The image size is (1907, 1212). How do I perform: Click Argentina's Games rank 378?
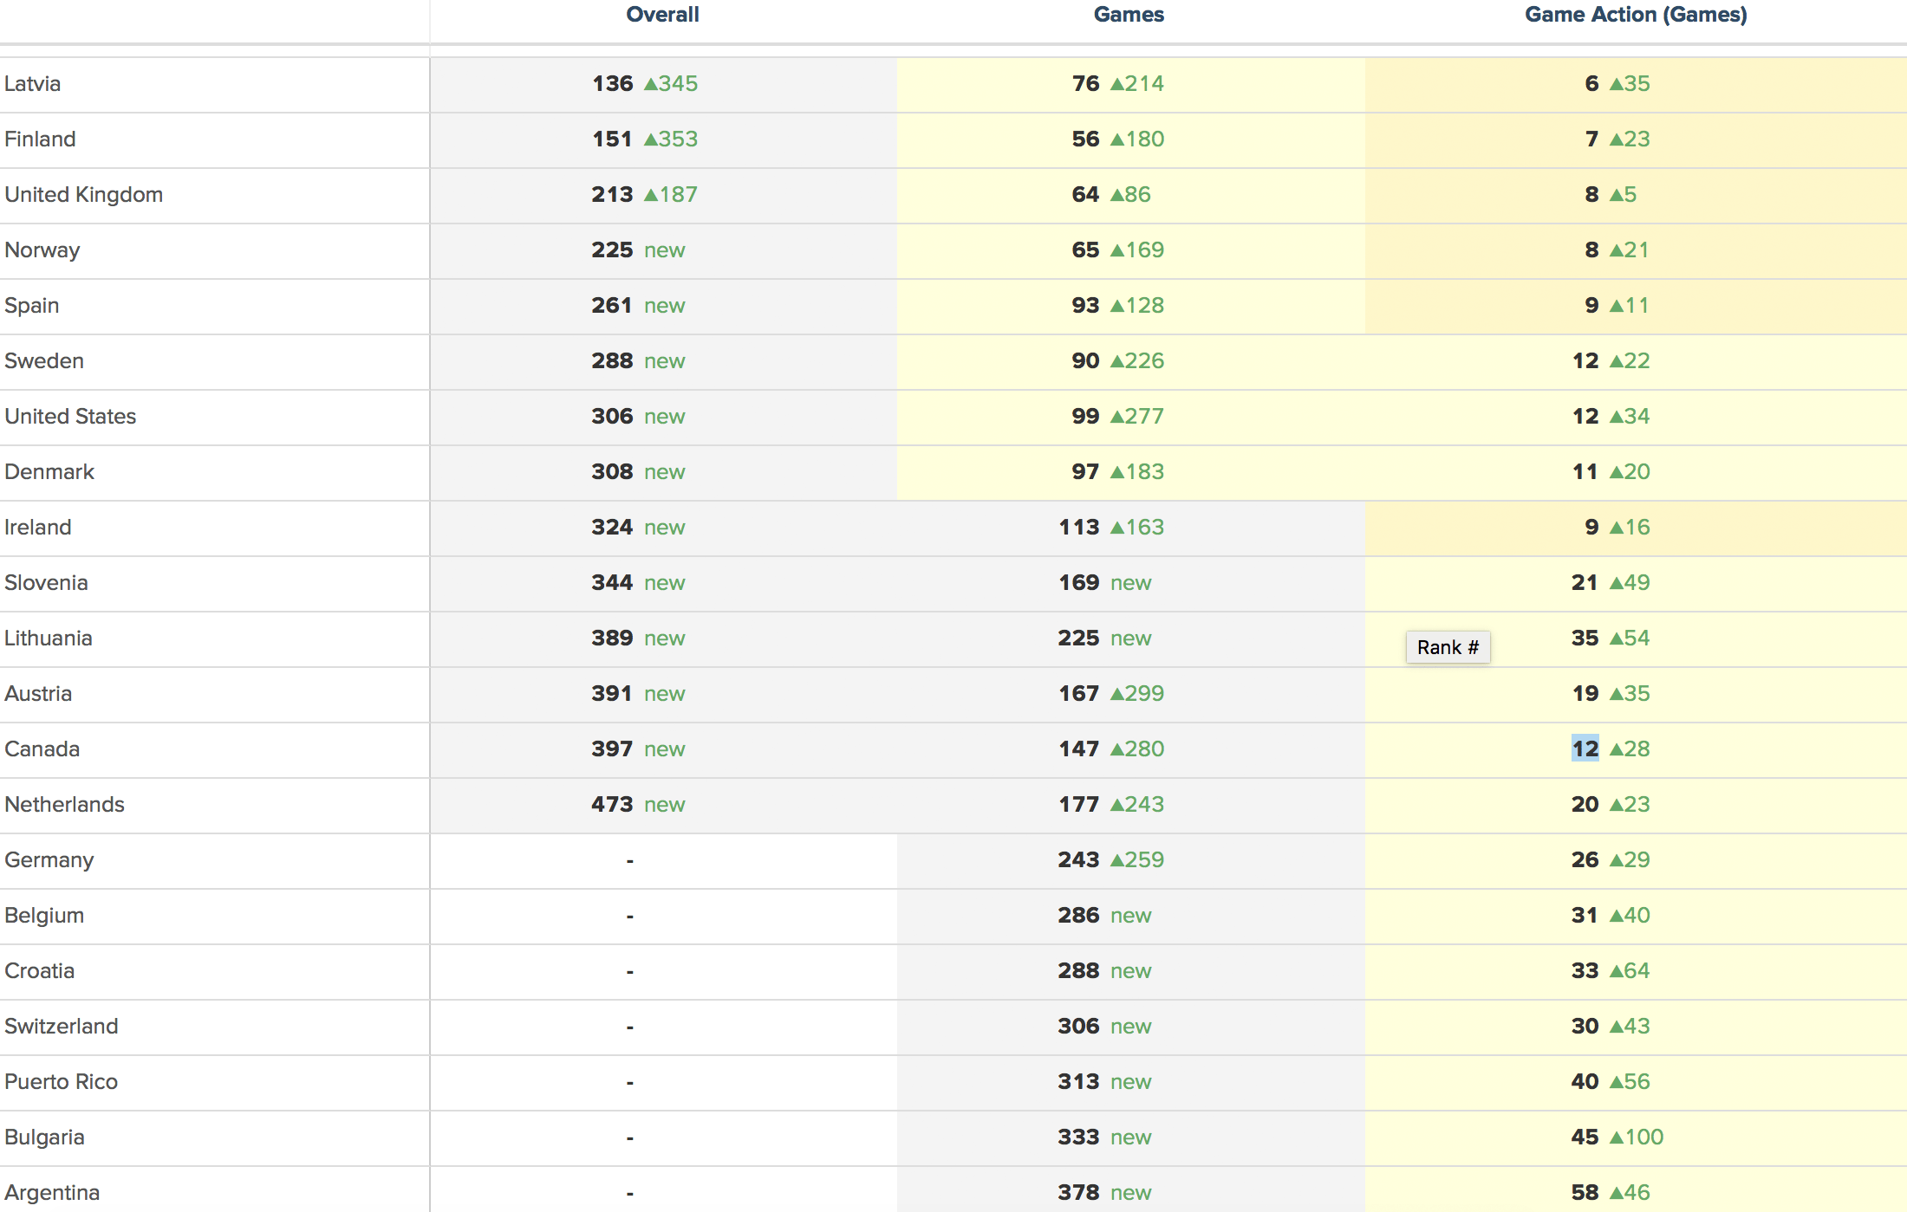1078,1193
